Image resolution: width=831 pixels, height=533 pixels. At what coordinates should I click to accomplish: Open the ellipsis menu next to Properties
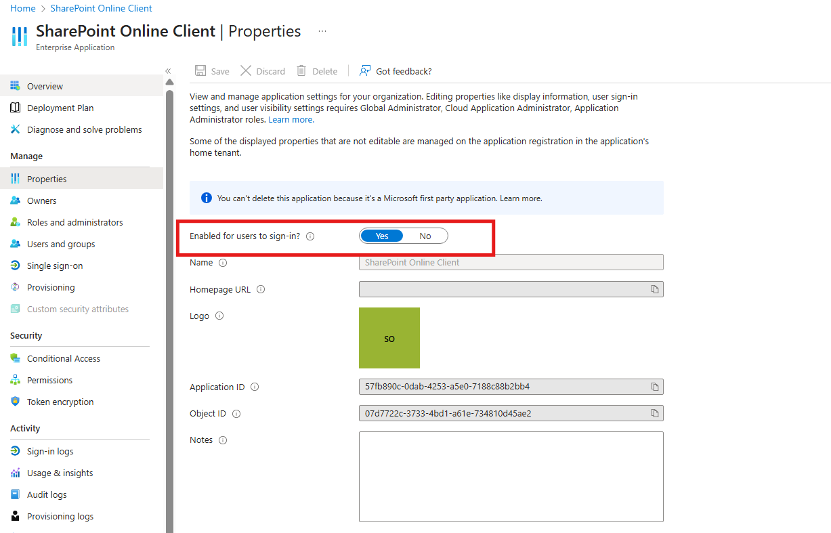coord(322,30)
